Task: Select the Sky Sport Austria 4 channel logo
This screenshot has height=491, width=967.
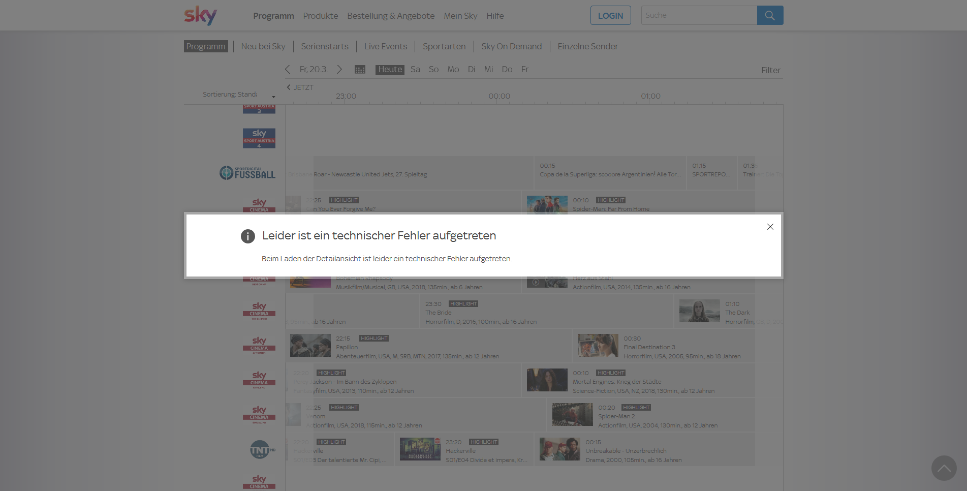Action: click(259, 138)
